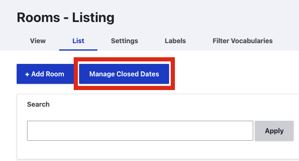Click the word Rooms in the page title
Screen dimensions: 299x161
38,17
